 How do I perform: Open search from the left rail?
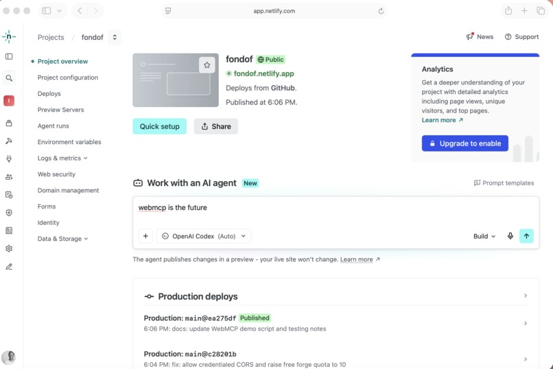(x=9, y=78)
